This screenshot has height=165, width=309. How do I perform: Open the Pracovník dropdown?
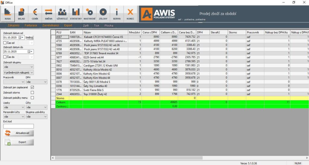point(14,82)
